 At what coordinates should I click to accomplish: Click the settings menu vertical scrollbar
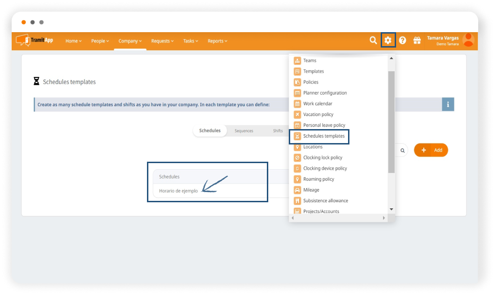(391, 121)
